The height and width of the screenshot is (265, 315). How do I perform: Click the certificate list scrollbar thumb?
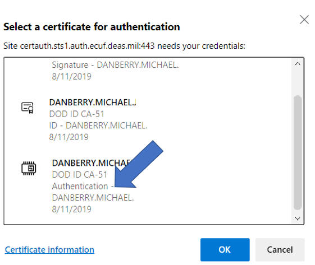click(298, 152)
